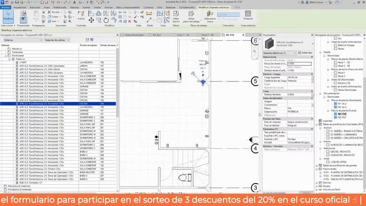
Task: Click the selected electrical outlet in the plan
Action: [203, 81]
